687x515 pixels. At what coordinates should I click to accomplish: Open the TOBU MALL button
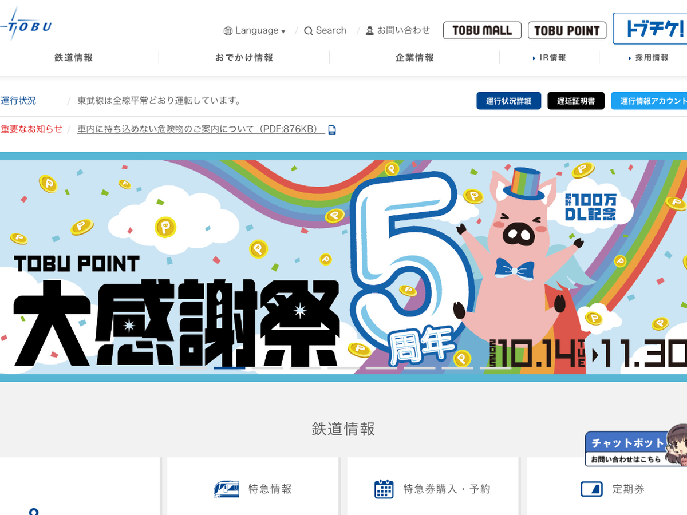point(481,30)
